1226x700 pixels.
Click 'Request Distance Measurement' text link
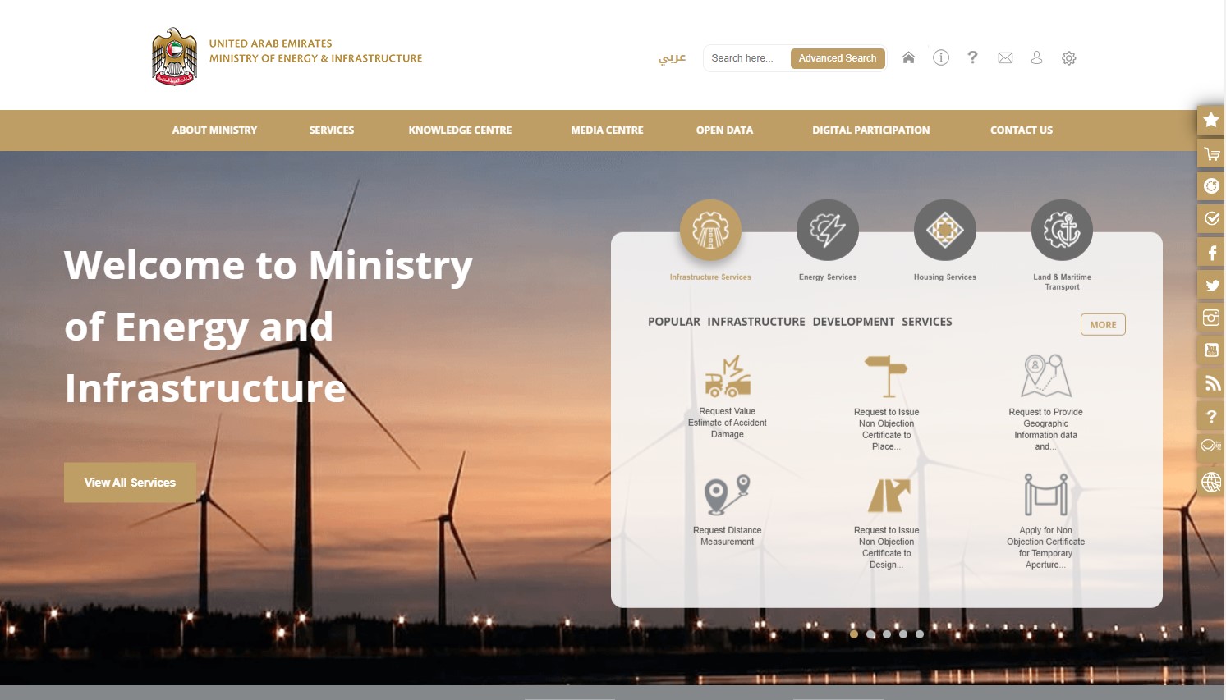click(x=728, y=536)
